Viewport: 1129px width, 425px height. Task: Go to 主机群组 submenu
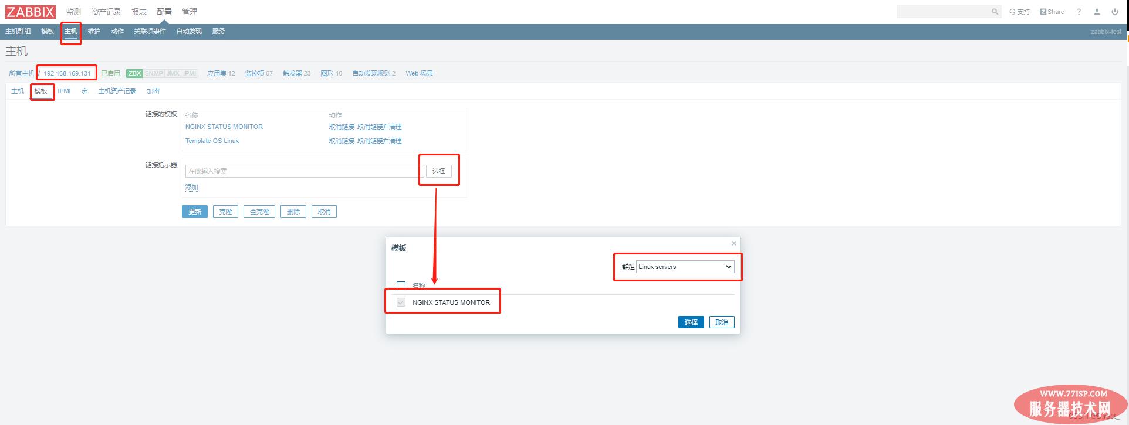(18, 31)
